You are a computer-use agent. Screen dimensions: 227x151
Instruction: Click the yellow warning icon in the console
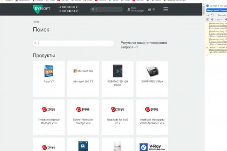(x=207, y=48)
